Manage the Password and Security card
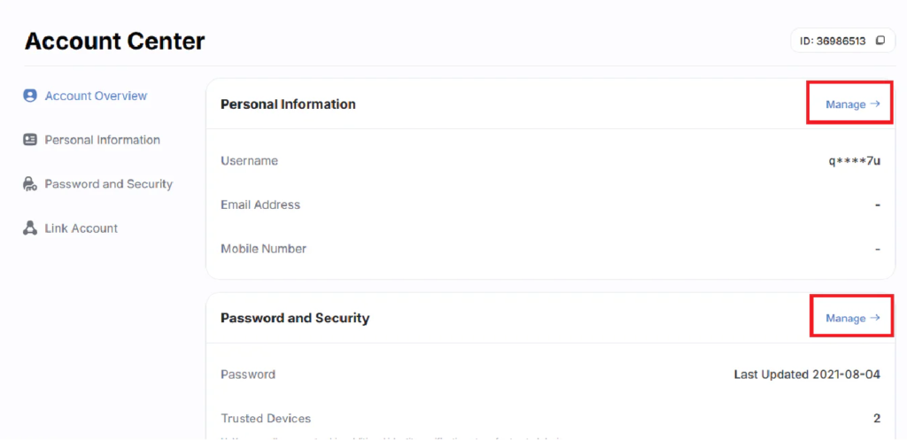 tap(846, 319)
